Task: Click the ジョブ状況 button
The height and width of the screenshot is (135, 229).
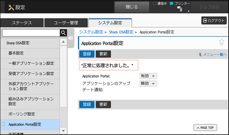Action: click(210, 7)
